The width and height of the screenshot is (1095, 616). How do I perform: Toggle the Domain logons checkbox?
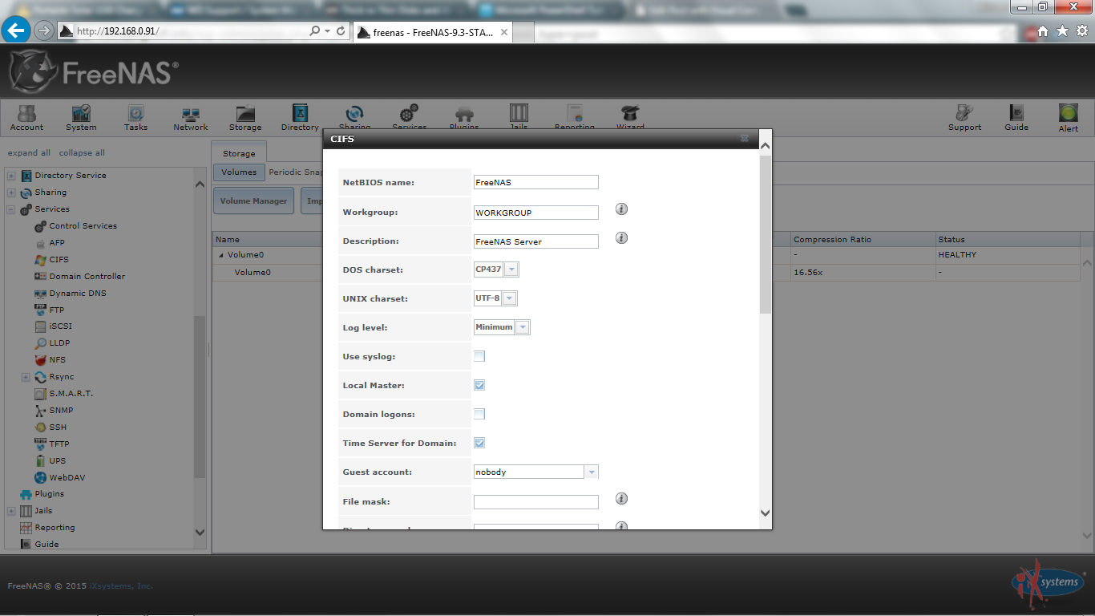[479, 414]
